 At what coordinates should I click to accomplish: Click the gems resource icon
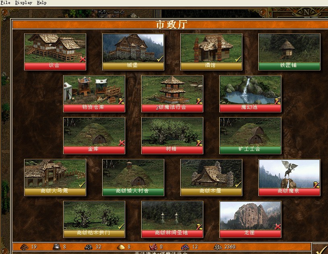(185, 247)
